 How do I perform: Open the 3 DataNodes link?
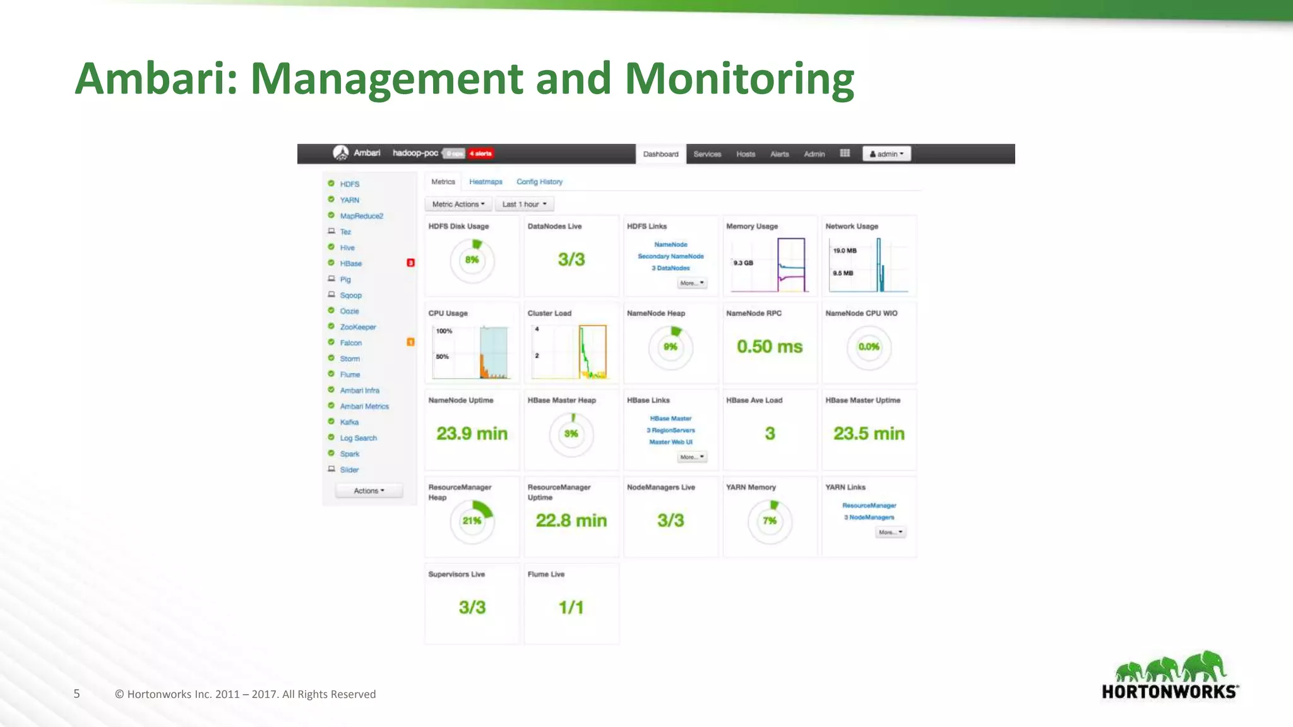coord(670,268)
